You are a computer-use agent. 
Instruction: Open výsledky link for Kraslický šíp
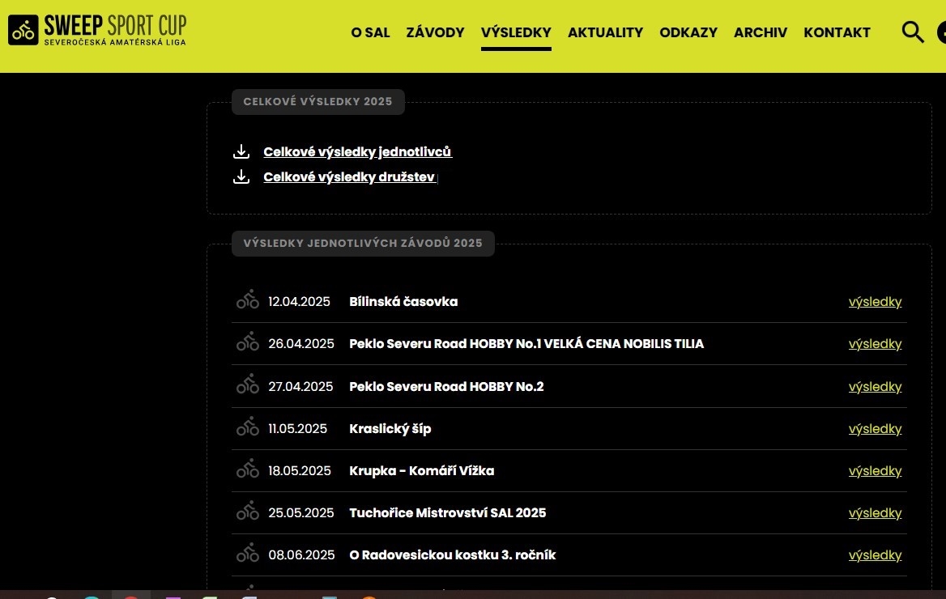point(875,429)
